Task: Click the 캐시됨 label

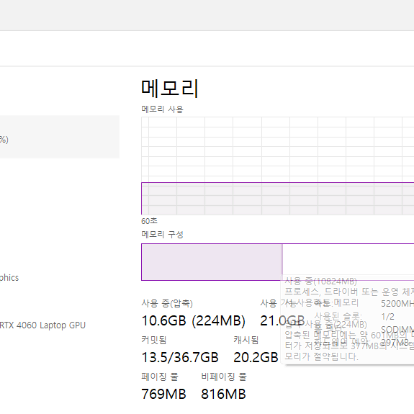Action: click(246, 340)
